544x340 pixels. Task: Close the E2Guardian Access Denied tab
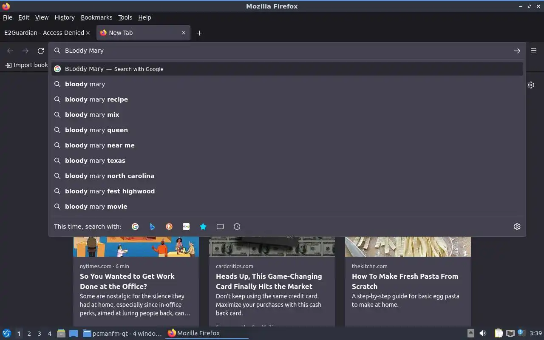point(88,33)
